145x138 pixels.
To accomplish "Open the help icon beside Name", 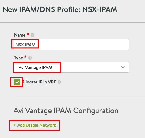I will pyautogui.click(x=32, y=35).
